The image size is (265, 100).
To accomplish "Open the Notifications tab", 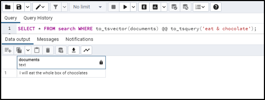I will 79,39.
